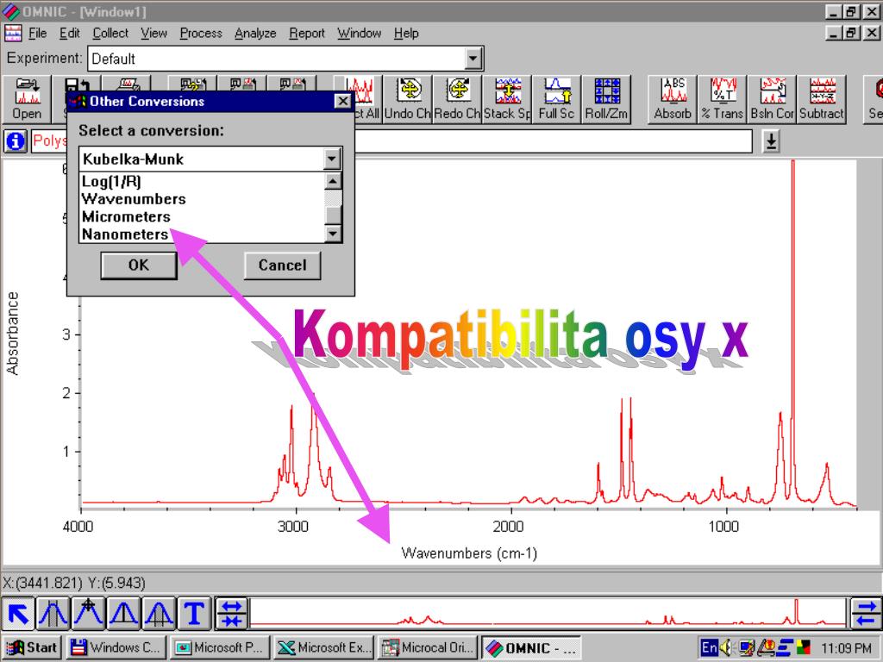Click the print toolbar icon behind the dialog
Viewport: 883px width, 662px height.
point(128,84)
